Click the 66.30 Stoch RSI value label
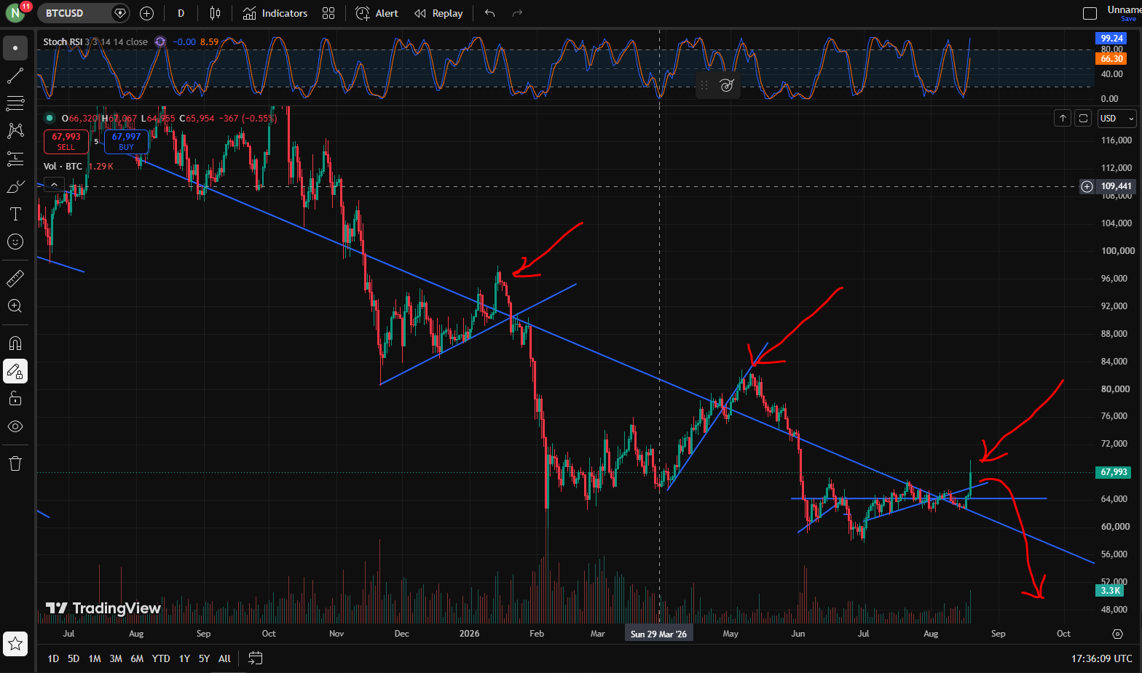 click(1111, 59)
